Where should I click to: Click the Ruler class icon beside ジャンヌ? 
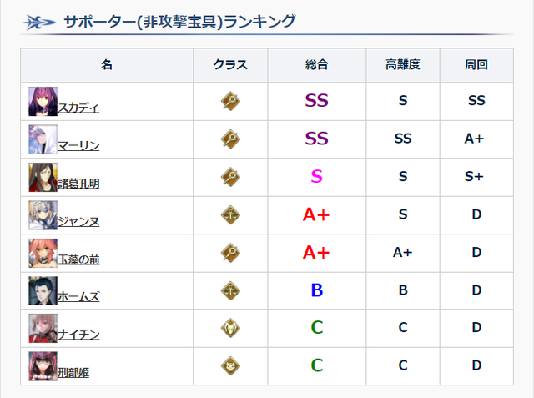pos(231,214)
